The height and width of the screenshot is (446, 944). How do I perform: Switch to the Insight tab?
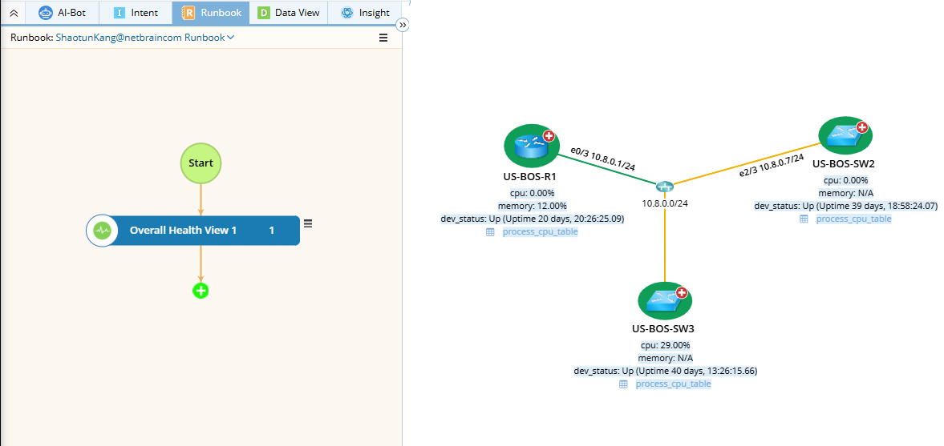[x=365, y=12]
